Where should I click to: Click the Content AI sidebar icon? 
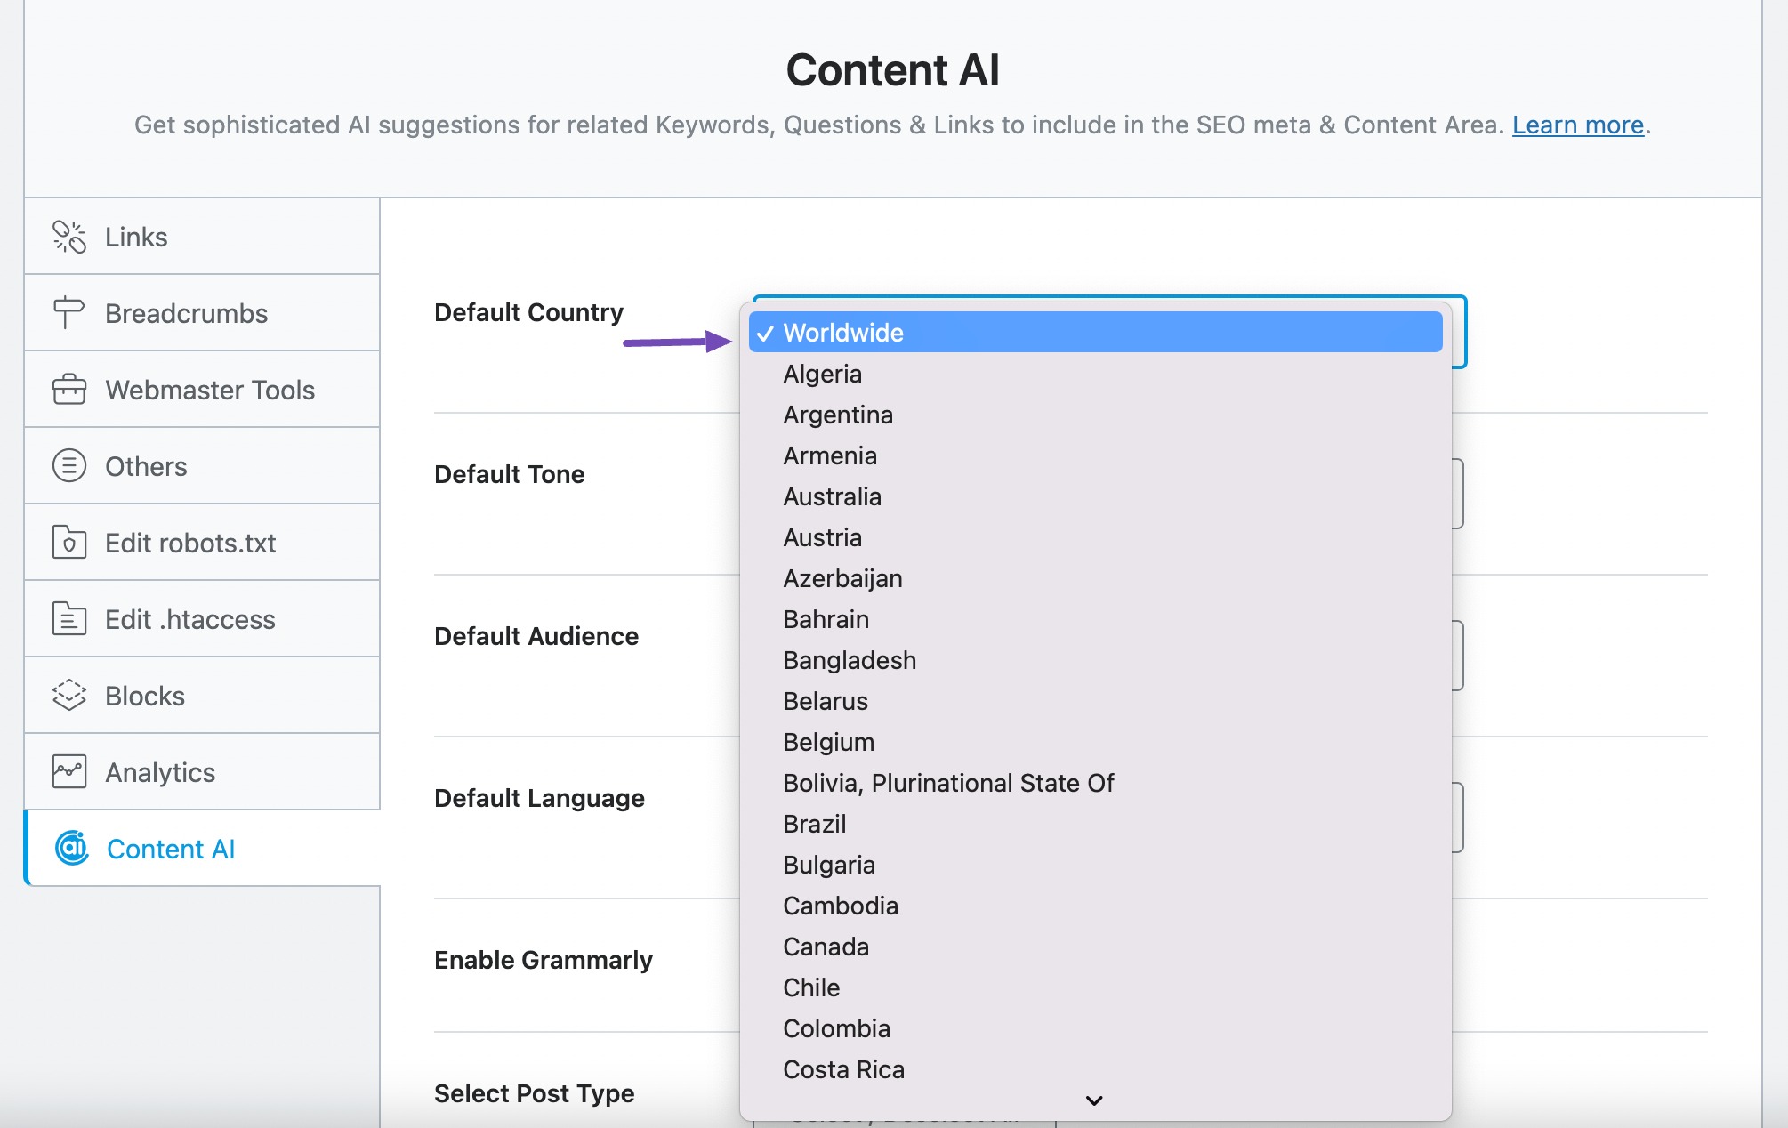[x=72, y=849]
